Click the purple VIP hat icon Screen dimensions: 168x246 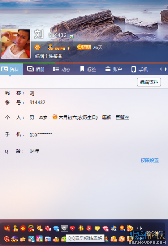[15, 239]
